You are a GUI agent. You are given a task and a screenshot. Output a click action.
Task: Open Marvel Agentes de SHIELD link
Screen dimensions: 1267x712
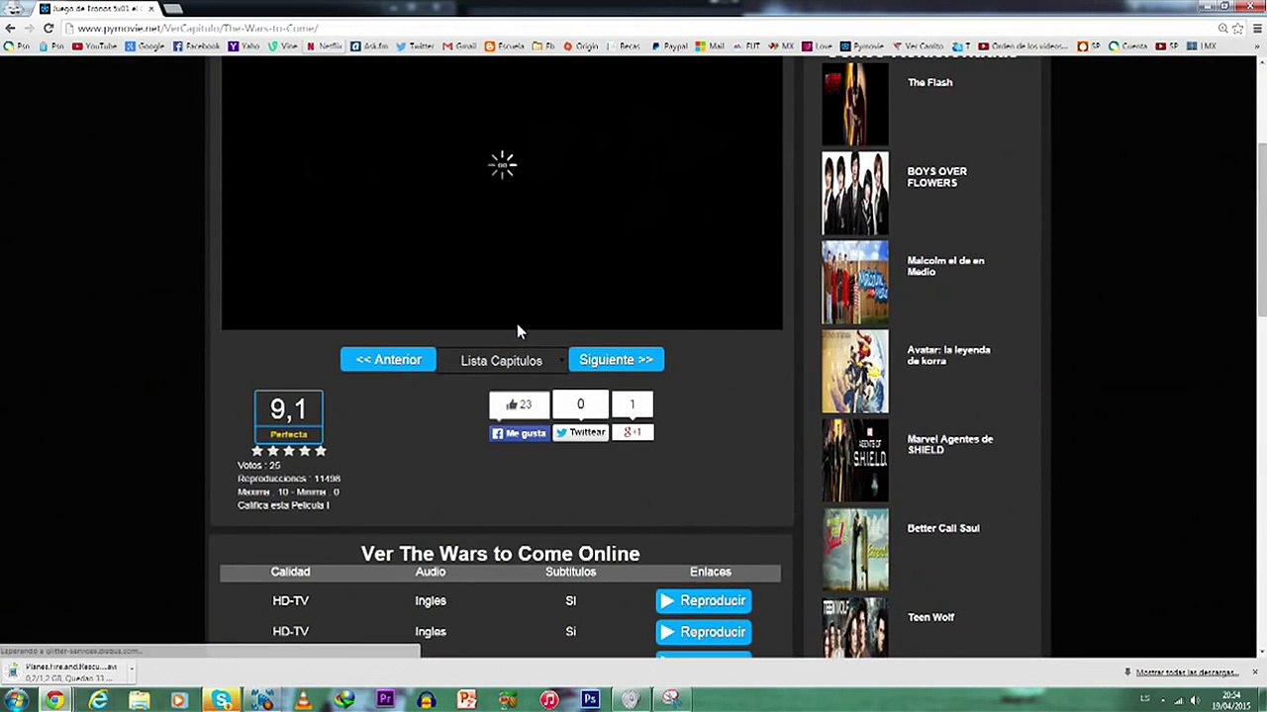(949, 444)
